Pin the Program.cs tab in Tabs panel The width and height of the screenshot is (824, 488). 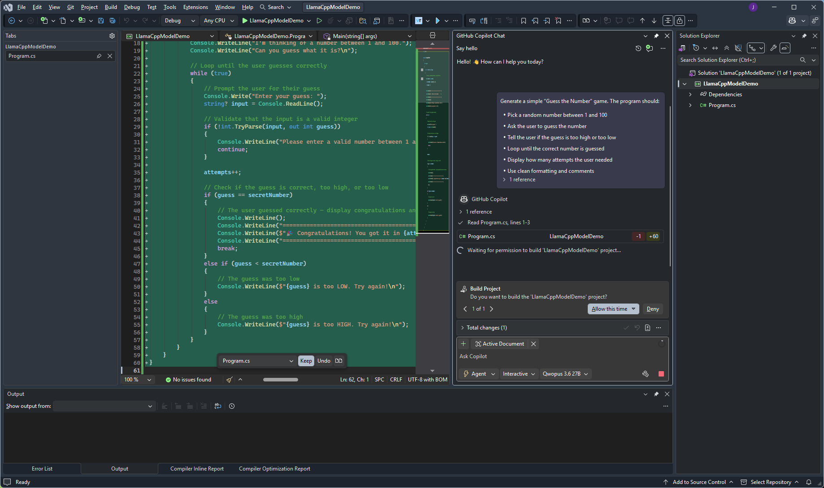[x=99, y=56]
